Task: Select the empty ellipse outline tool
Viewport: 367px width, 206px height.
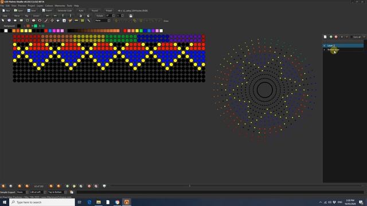Action: coord(40,21)
